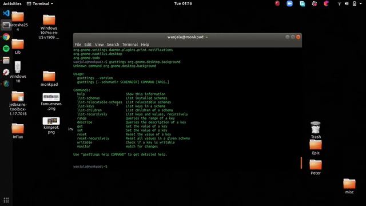Click the globe browser icon in the dock
Image resolution: width=366 pixels, height=206 pixels.
click(6, 84)
